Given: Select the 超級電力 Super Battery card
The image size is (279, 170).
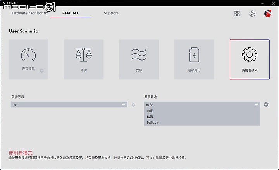Looking at the screenshot, I should (194, 59).
